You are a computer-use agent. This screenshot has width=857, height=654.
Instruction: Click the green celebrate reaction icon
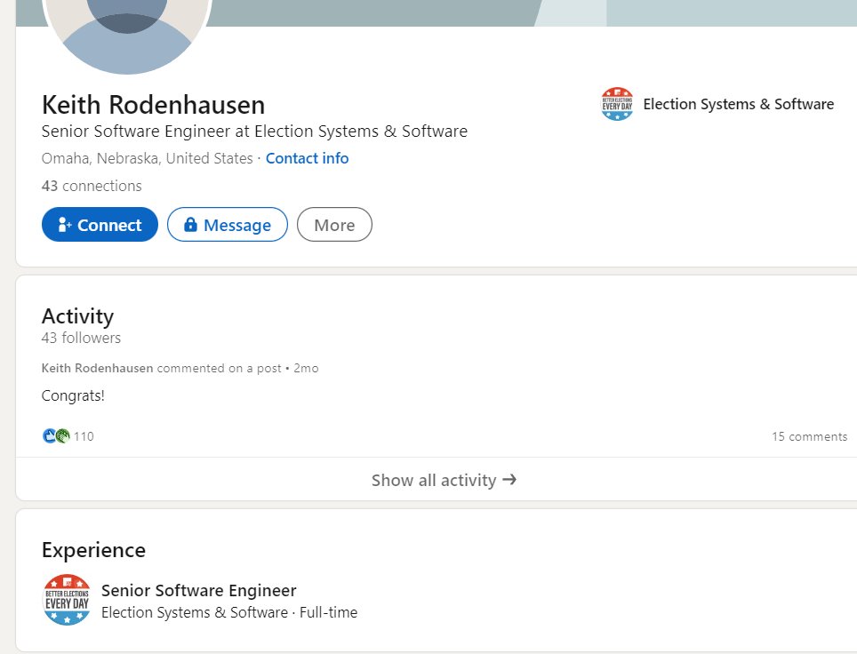click(x=62, y=436)
